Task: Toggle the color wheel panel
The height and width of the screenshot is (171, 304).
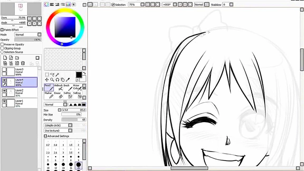Action: 46,4
